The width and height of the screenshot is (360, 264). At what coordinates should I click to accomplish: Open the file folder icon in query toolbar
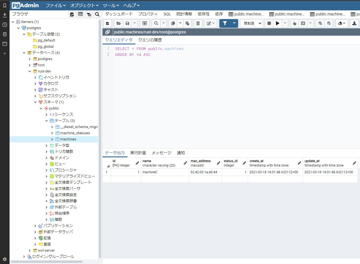coord(119,23)
